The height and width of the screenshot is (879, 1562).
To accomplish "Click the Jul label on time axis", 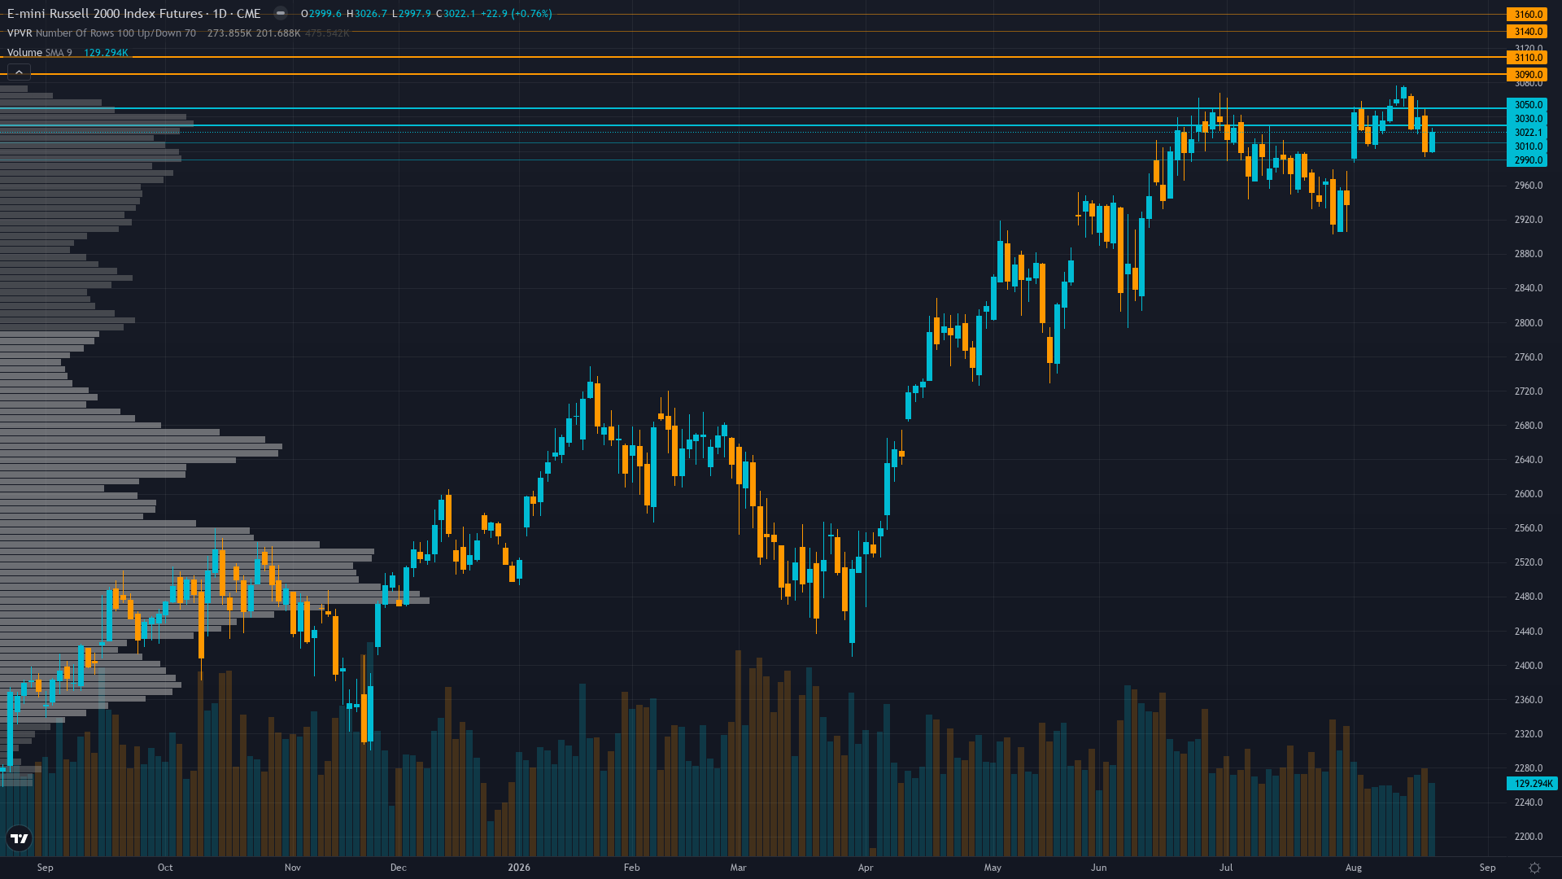I will (1226, 868).
